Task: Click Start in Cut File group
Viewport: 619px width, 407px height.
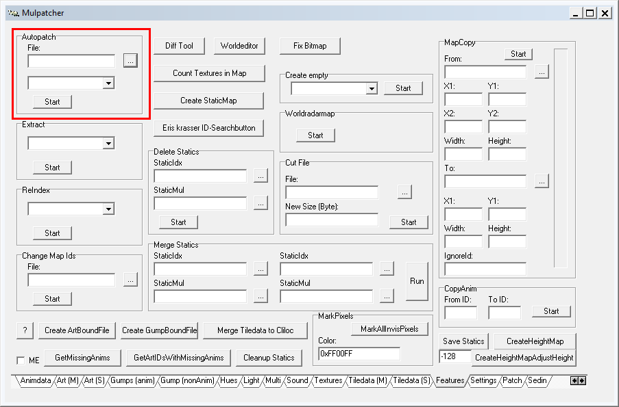Action: pyautogui.click(x=409, y=222)
